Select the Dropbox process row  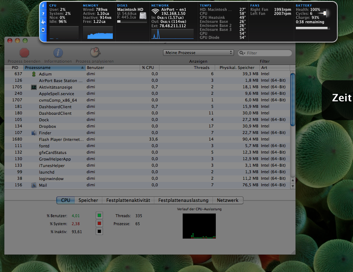147,126
